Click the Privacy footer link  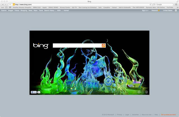[x=119, y=114]
